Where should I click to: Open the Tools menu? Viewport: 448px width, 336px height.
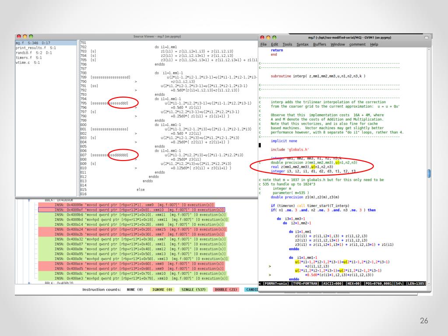[287, 44]
